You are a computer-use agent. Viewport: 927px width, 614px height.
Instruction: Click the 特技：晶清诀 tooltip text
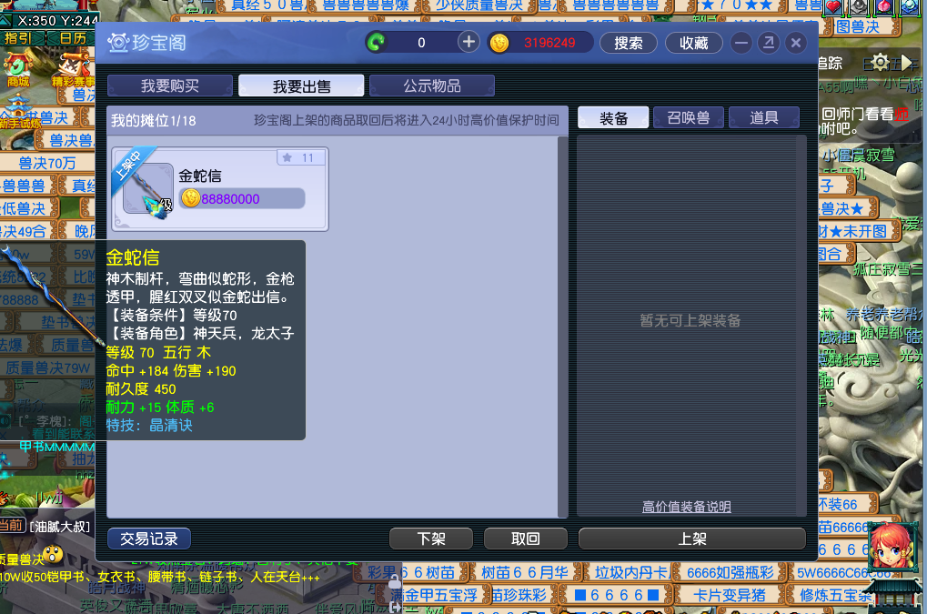pyautogui.click(x=149, y=426)
